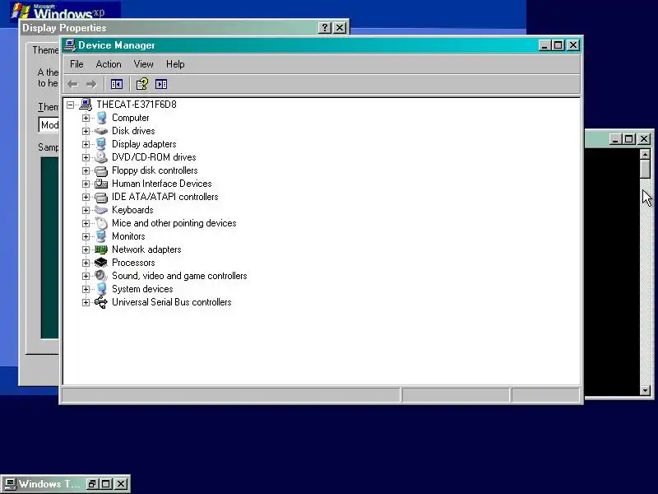
Task: Expand the Sound, video and game controllers node
Action: tap(86, 276)
